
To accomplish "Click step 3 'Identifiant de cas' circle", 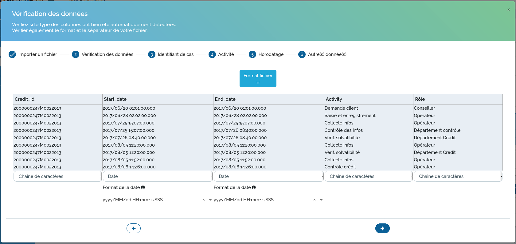I will (x=151, y=54).
